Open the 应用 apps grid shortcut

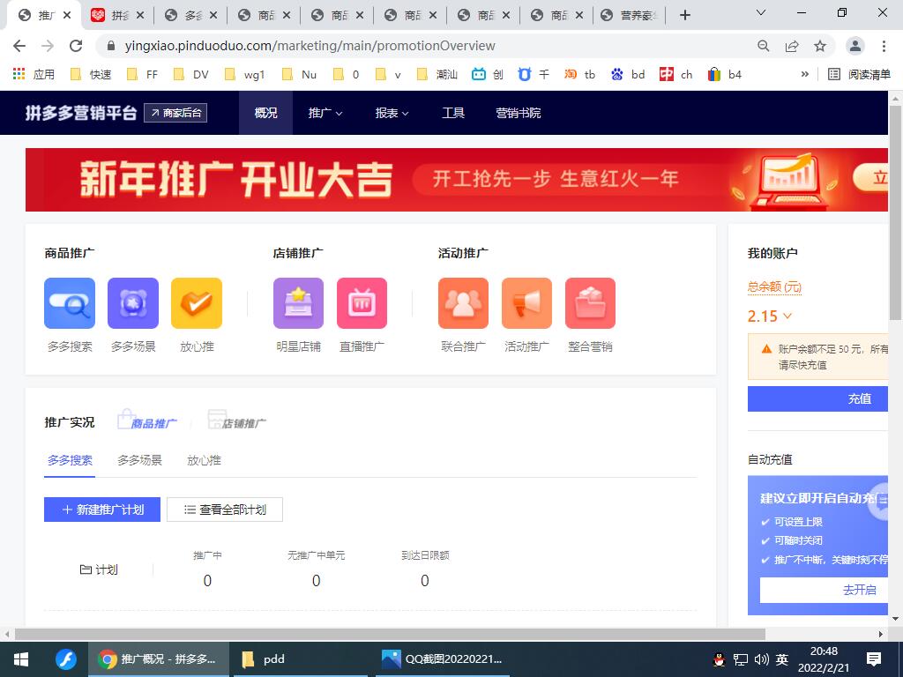point(34,74)
